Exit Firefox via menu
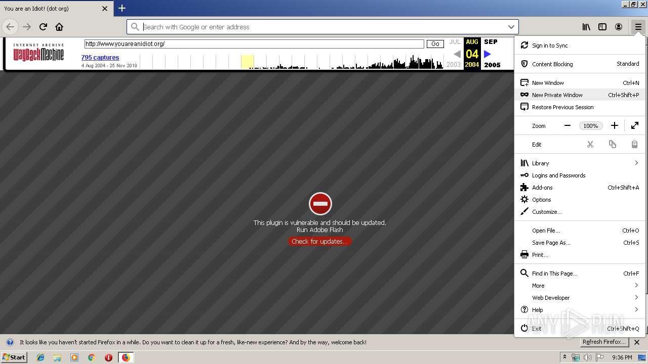The height and width of the screenshot is (364, 648). [580, 329]
